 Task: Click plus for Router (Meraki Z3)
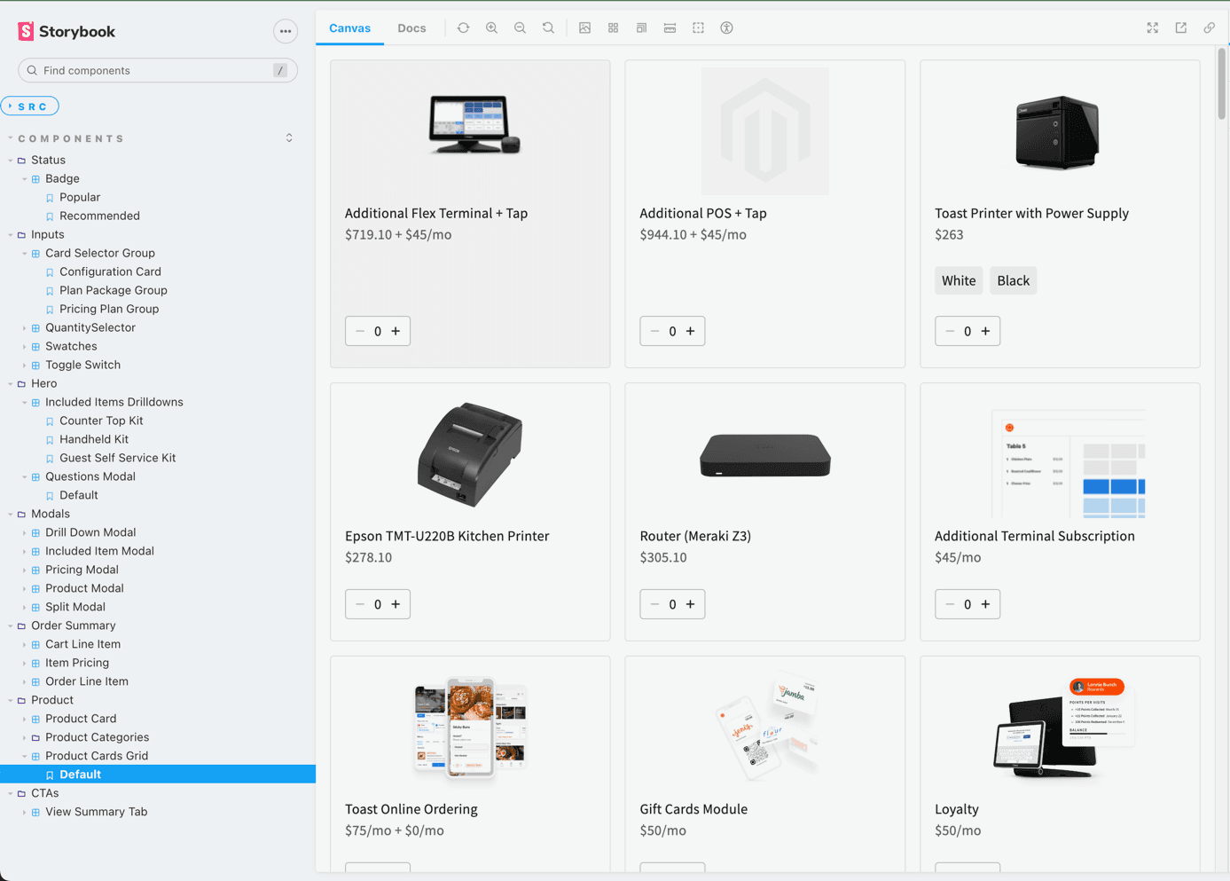pos(690,604)
